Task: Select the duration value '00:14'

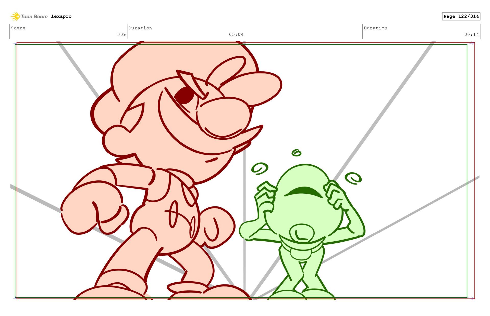Action: [x=472, y=34]
